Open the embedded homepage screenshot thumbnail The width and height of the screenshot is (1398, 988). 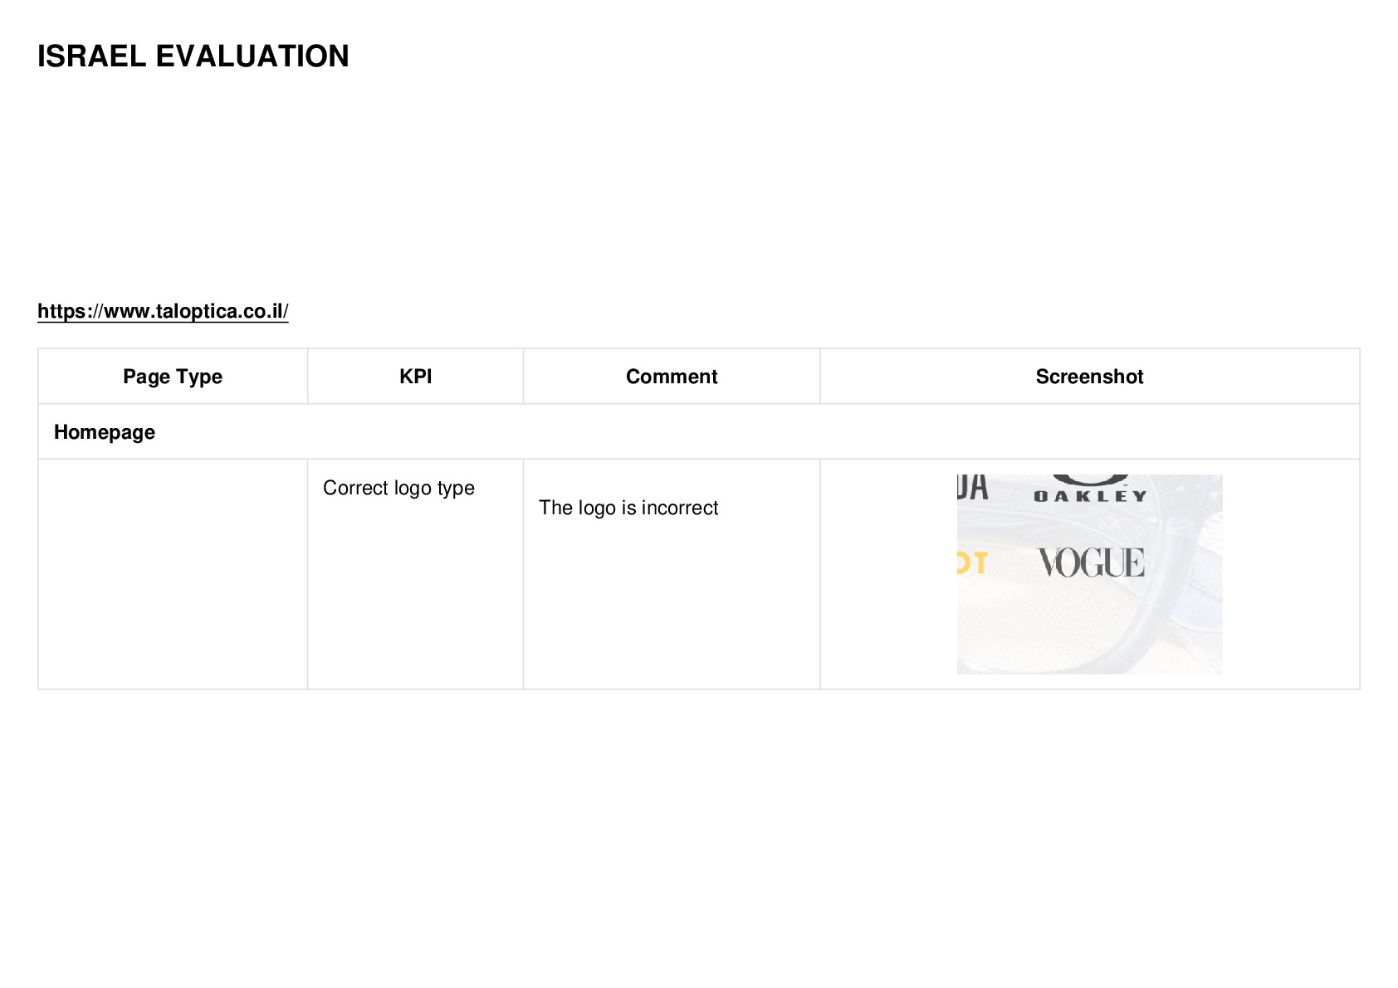pos(1090,574)
